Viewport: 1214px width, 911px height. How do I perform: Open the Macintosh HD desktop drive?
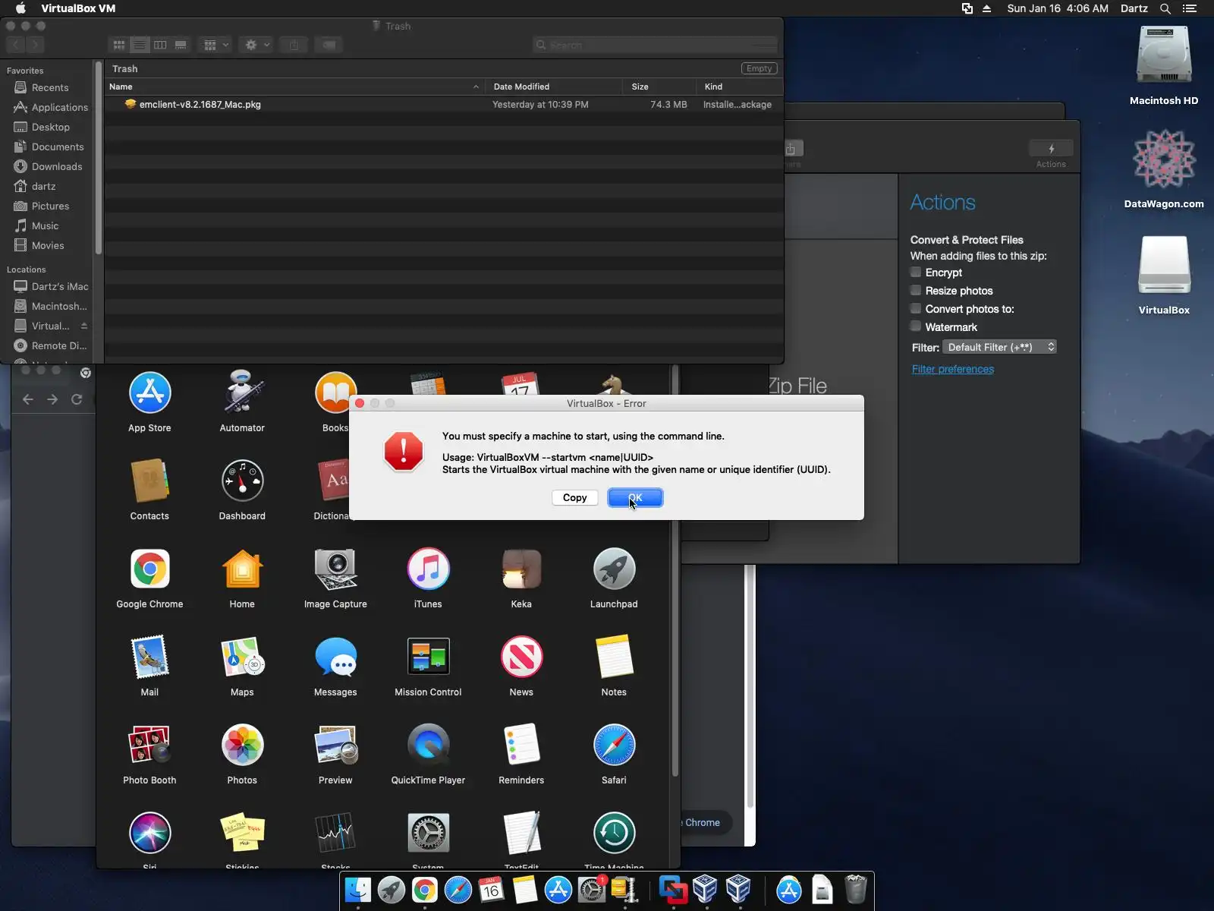coord(1164,55)
